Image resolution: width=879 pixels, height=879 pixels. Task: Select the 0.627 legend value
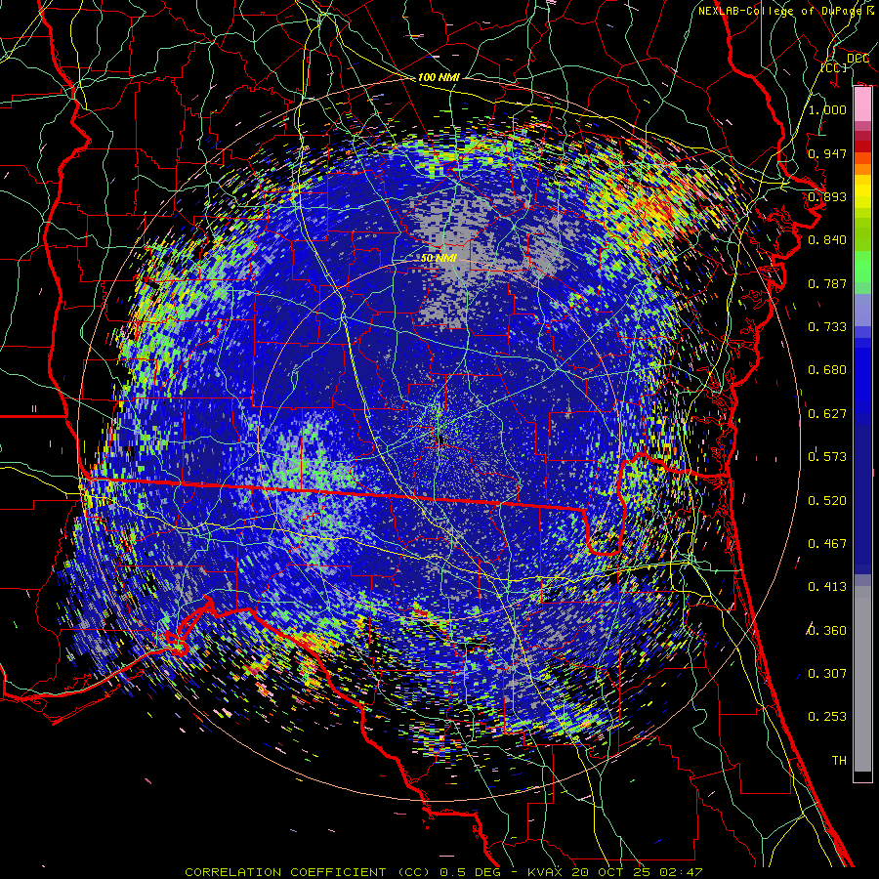[x=827, y=414]
